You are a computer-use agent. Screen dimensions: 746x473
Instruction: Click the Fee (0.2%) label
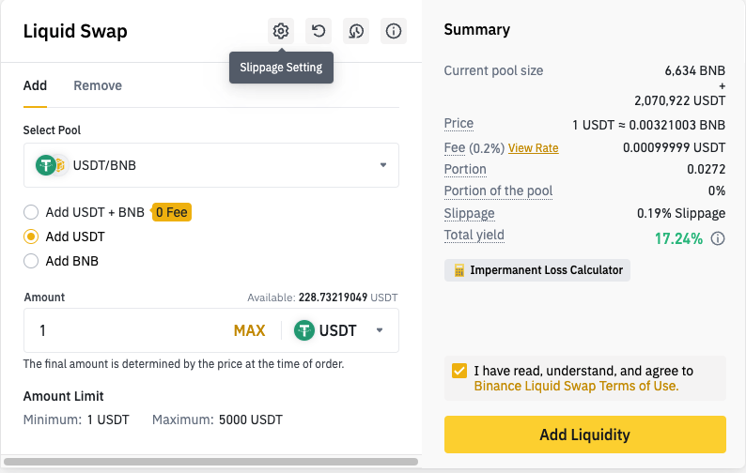click(x=474, y=148)
